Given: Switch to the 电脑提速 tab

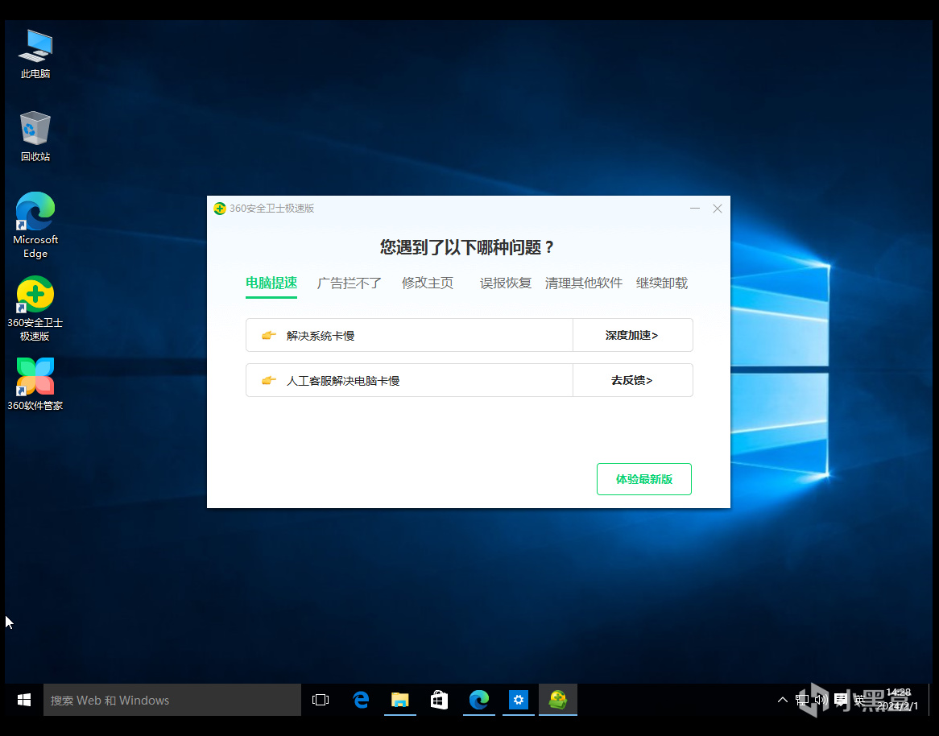Looking at the screenshot, I should 271,283.
